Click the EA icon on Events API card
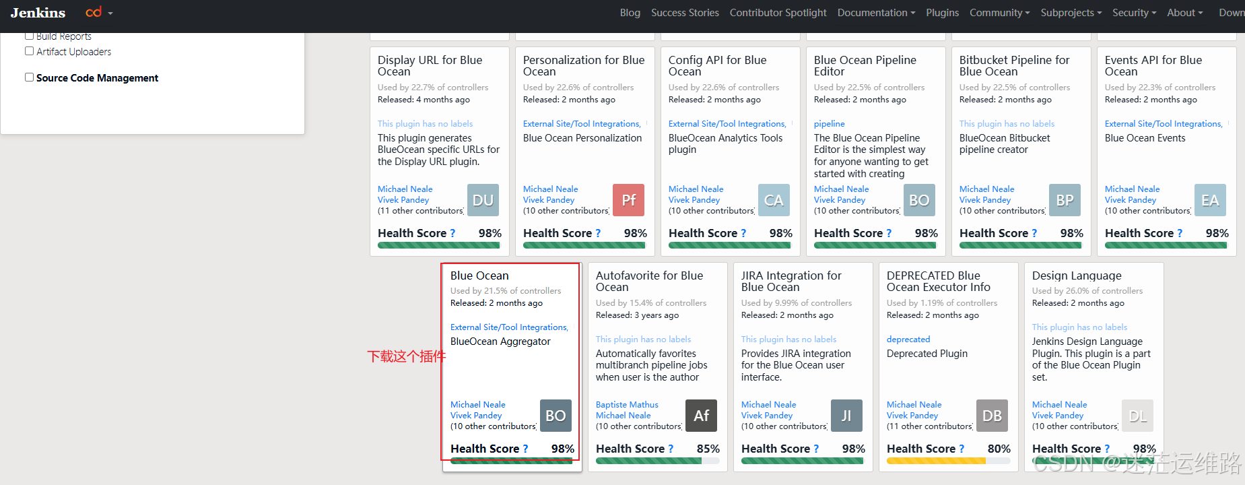Viewport: 1245px width, 485px height. click(1210, 200)
